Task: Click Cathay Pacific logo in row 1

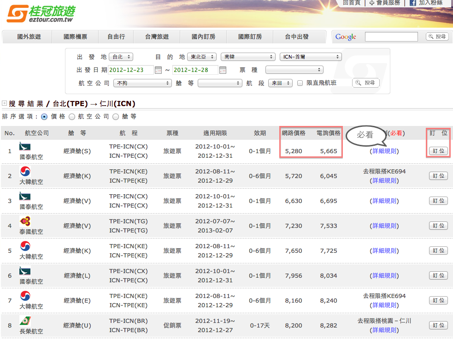Action: point(25,147)
